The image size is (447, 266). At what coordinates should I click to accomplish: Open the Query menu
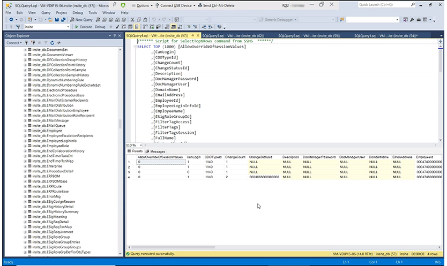click(x=44, y=12)
